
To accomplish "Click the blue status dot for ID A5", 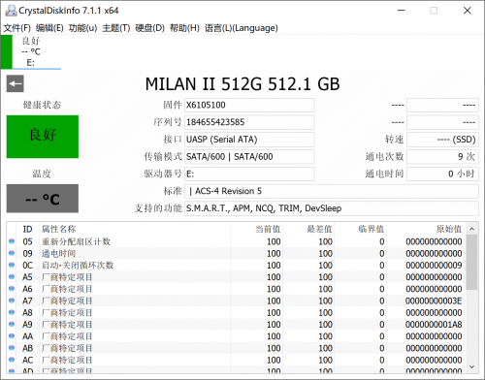I will (x=12, y=276).
